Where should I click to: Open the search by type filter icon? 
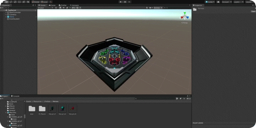pyautogui.click(x=177, y=98)
